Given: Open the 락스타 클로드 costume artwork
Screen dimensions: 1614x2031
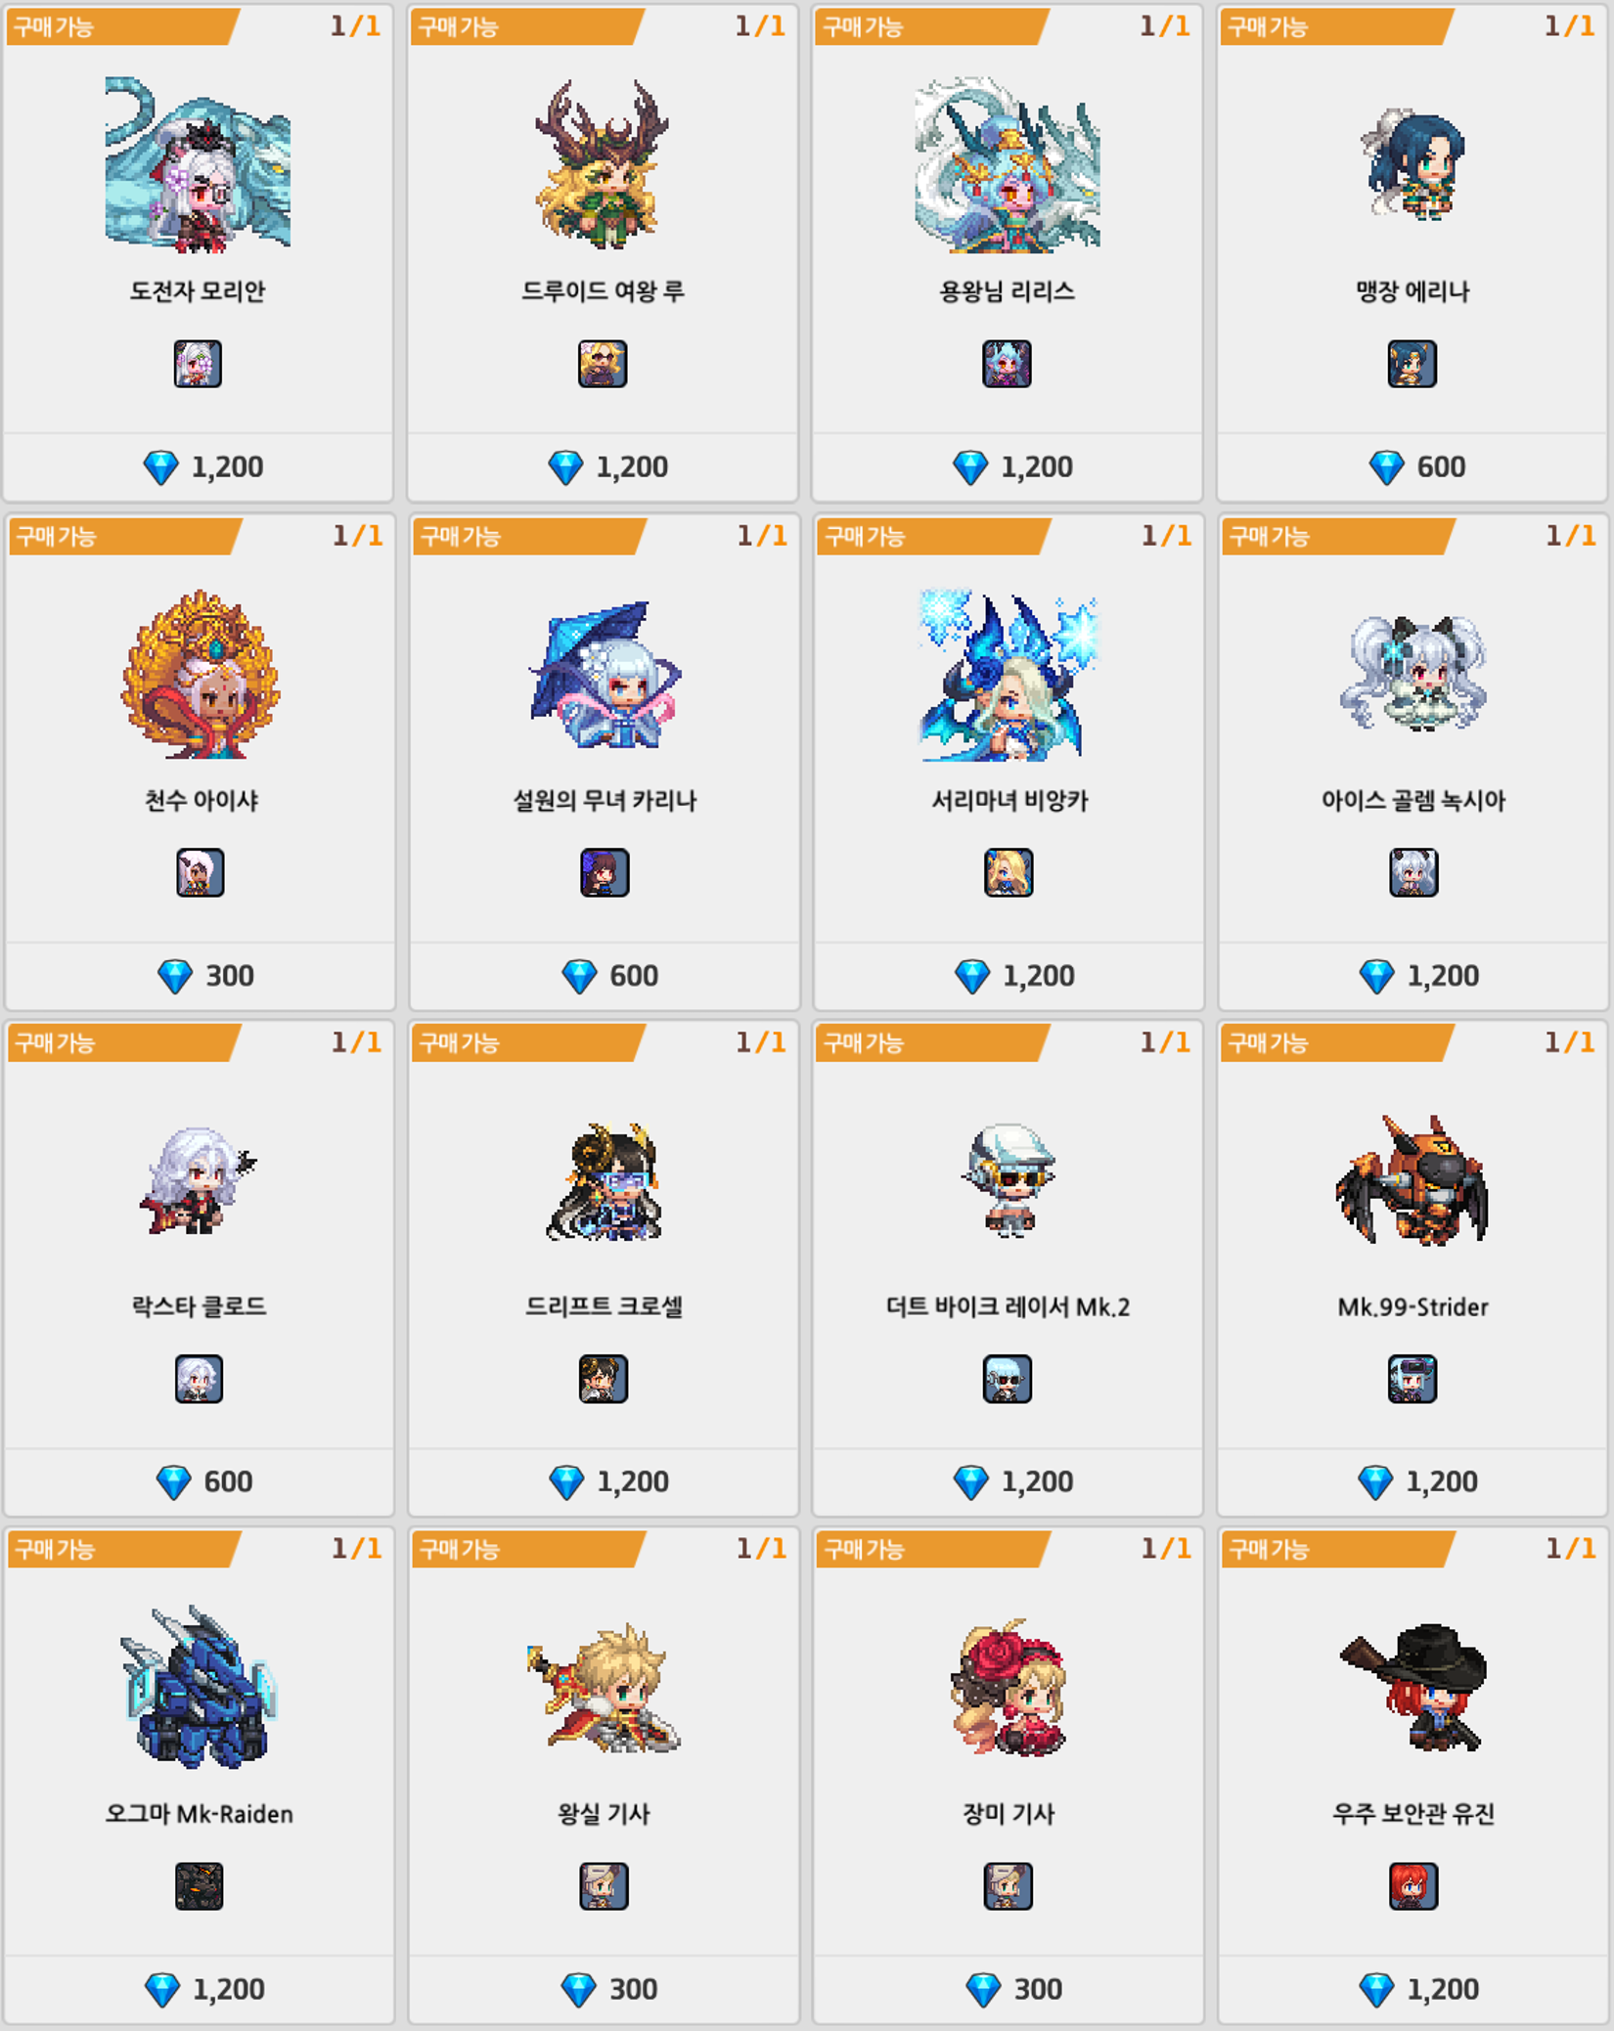Looking at the screenshot, I should point(199,1179).
